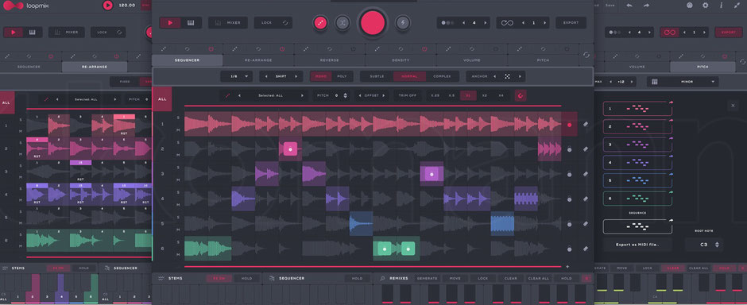Click the next arrow beside Selected: ALL

(x=301, y=95)
